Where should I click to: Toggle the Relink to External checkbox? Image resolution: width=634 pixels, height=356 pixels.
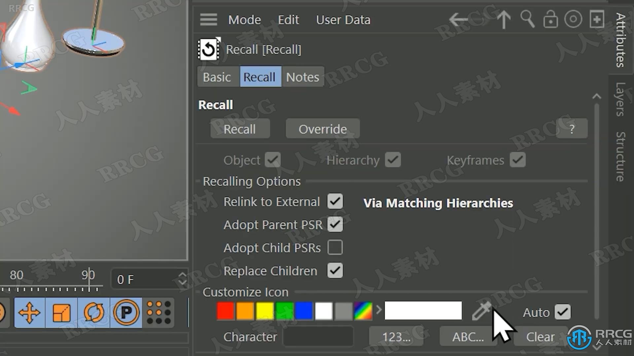coord(335,201)
